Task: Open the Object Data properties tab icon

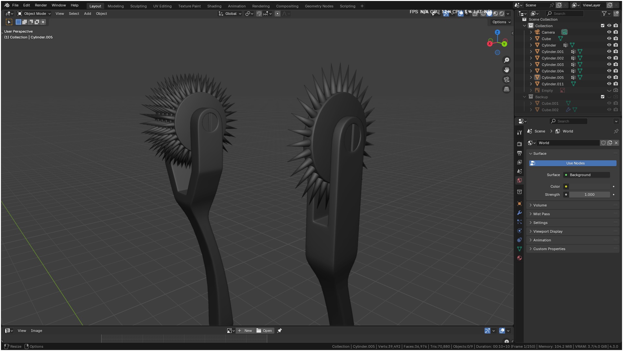Action: tap(519, 249)
